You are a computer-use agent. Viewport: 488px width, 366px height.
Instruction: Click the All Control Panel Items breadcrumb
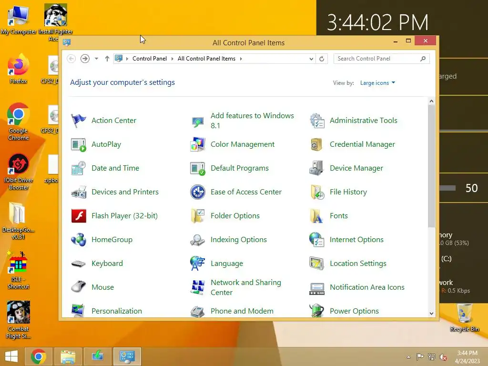click(206, 59)
